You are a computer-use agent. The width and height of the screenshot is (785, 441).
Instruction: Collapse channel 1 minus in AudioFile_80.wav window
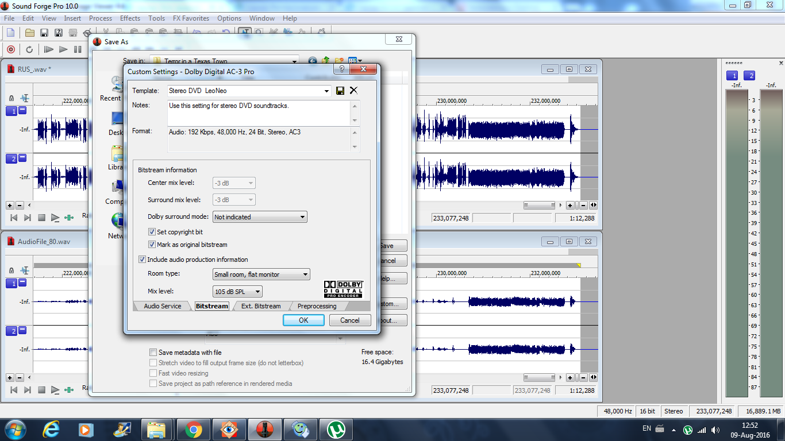click(x=22, y=283)
